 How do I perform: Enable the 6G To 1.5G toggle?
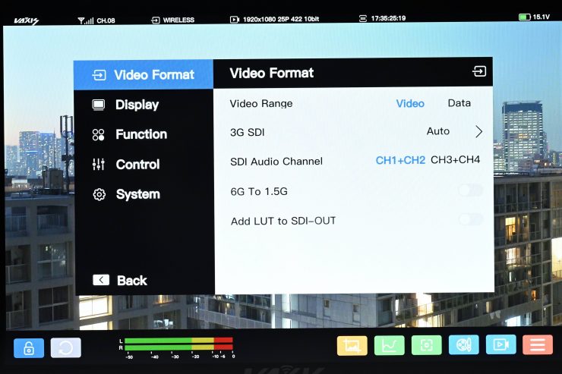pos(470,190)
